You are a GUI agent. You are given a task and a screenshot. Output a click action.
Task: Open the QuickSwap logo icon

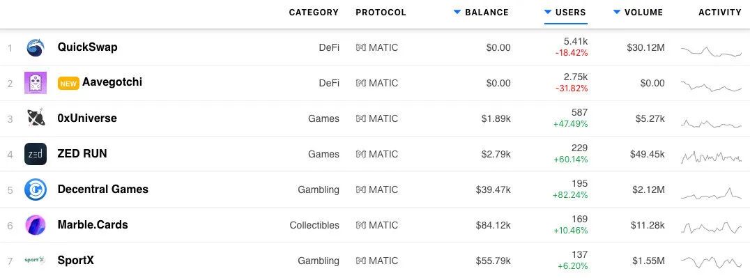coord(36,47)
